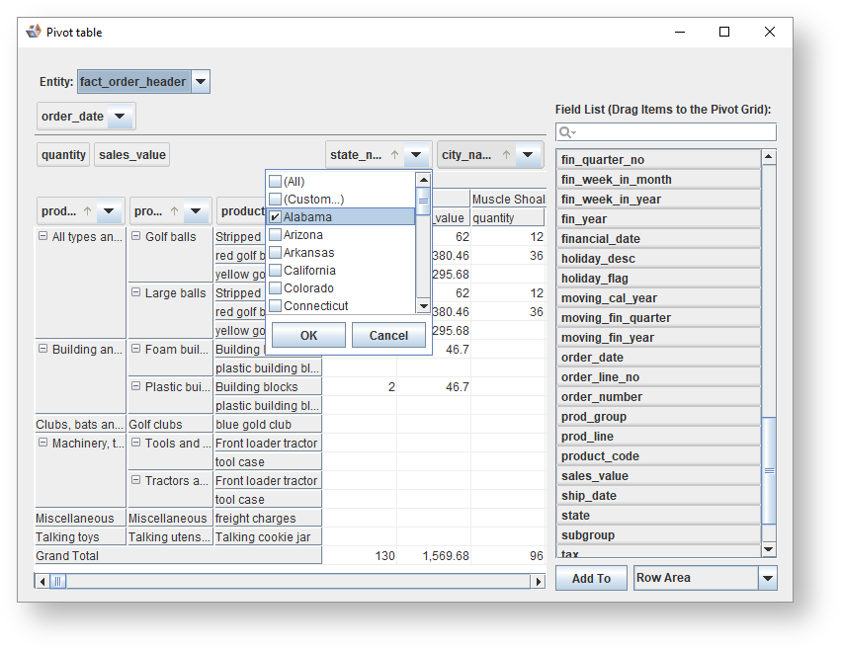Image resolution: width=841 pixels, height=650 pixels.
Task: Click sort arrow on state_n... column field
Action: 394,155
